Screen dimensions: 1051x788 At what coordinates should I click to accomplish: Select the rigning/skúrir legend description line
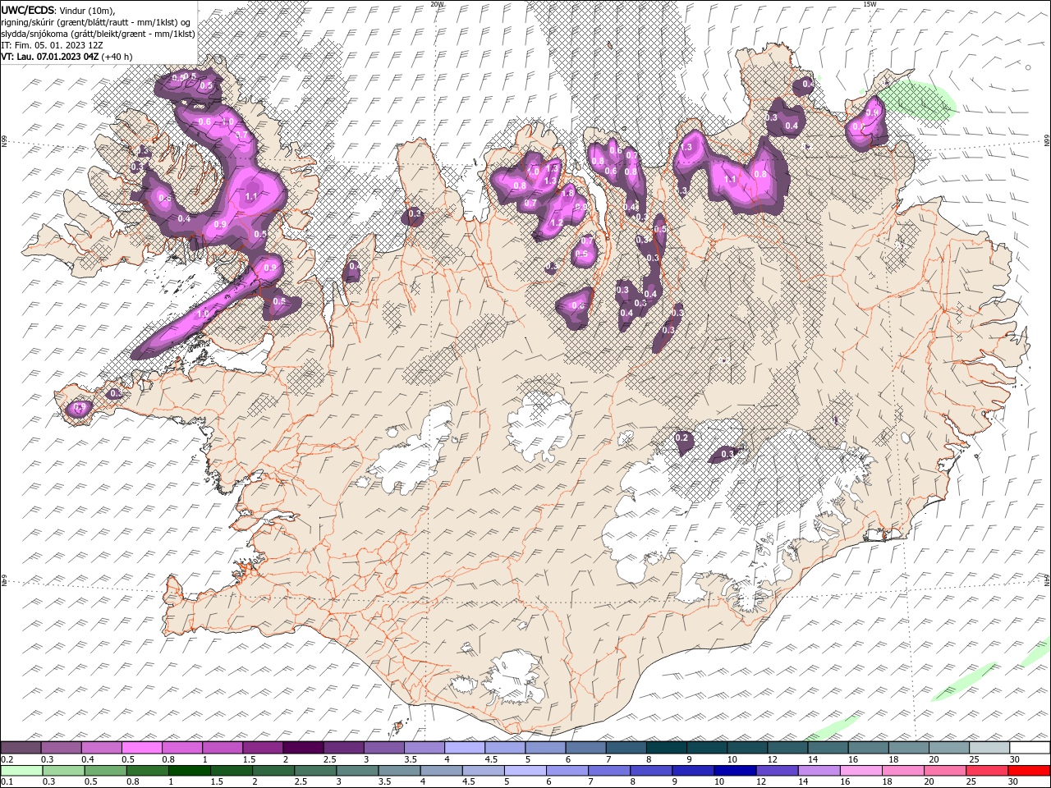97,22
